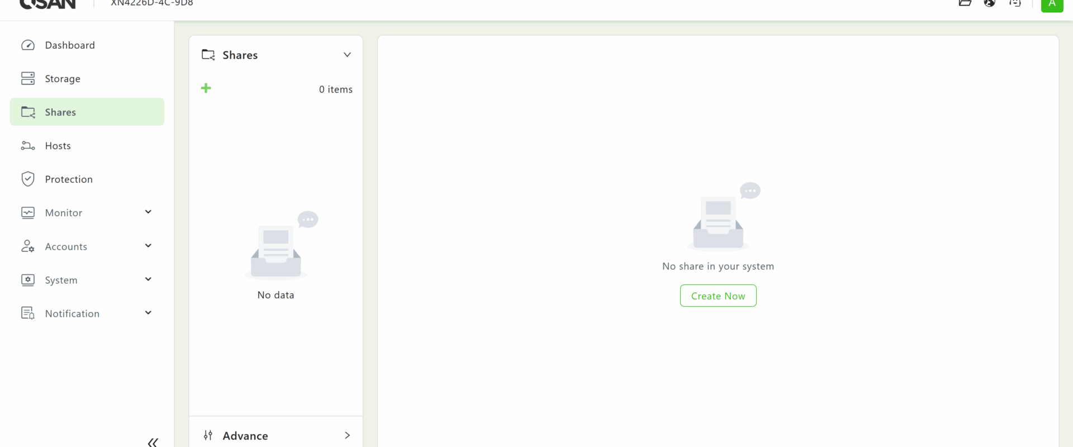Collapse the Shares panel chevron
The height and width of the screenshot is (447, 1073).
click(x=347, y=55)
